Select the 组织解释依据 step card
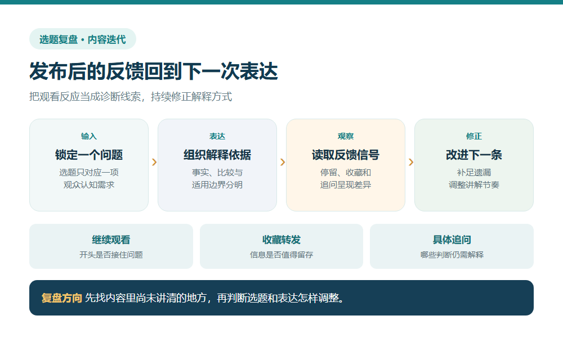The image size is (563, 338). (x=217, y=165)
